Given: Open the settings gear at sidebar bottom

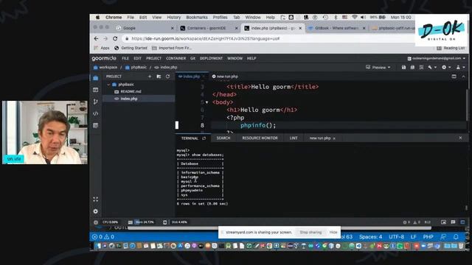Looking at the screenshot, I should point(96,211).
